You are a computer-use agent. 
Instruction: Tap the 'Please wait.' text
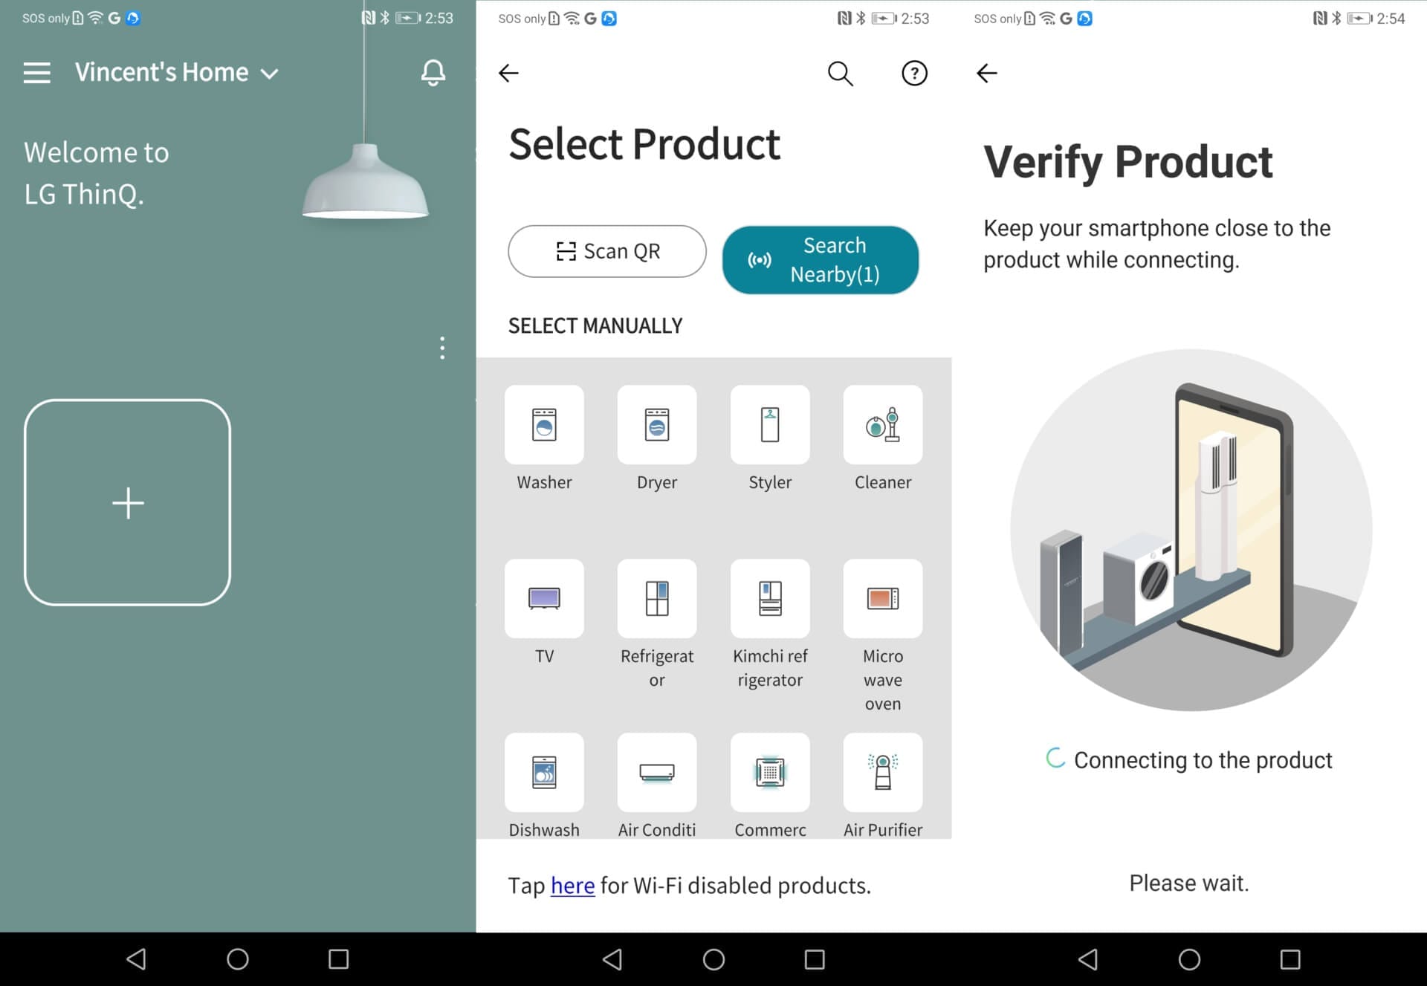point(1189,883)
